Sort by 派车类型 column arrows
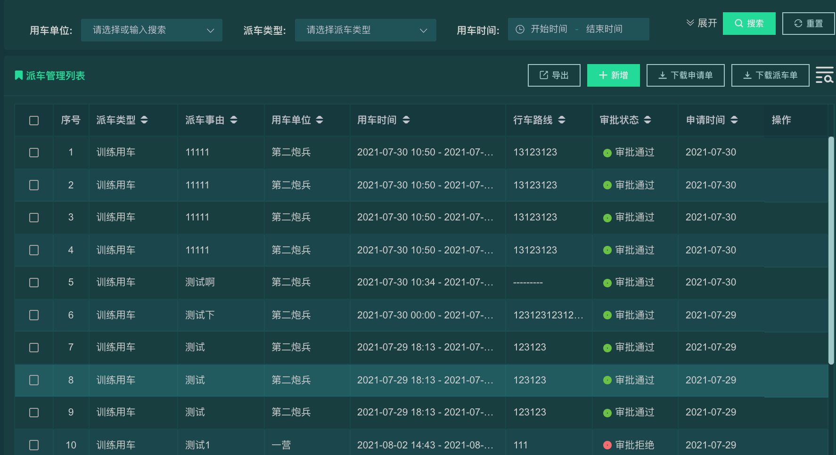This screenshot has height=455, width=836. pyautogui.click(x=144, y=120)
